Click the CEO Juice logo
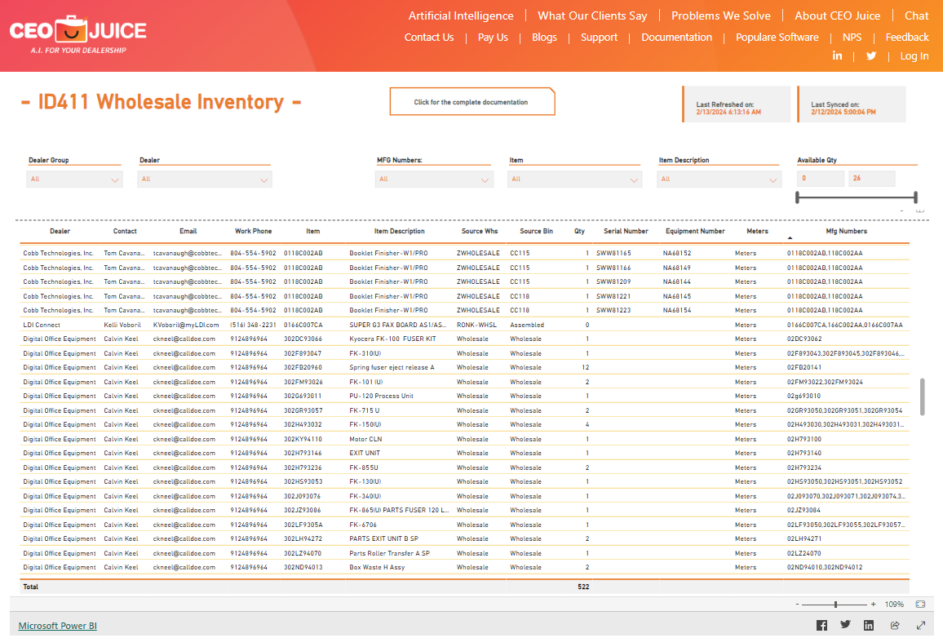Screen dimensions: 943x638 [77, 34]
